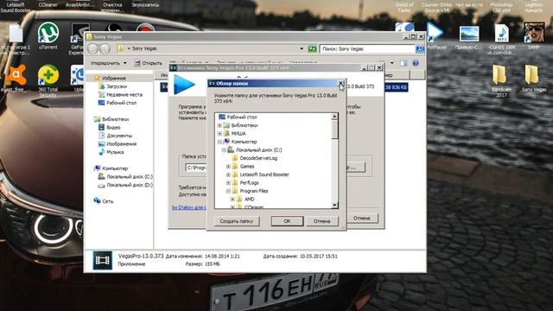Image resolution: width=553 pixels, height=311 pixels.
Task: Select Sony Vegas desktop folder
Action: [533, 78]
